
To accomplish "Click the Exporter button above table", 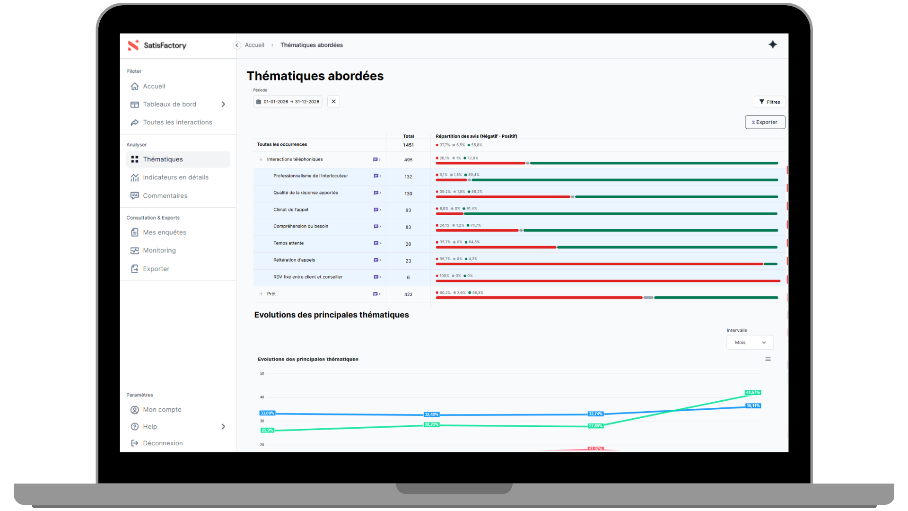I will click(765, 122).
